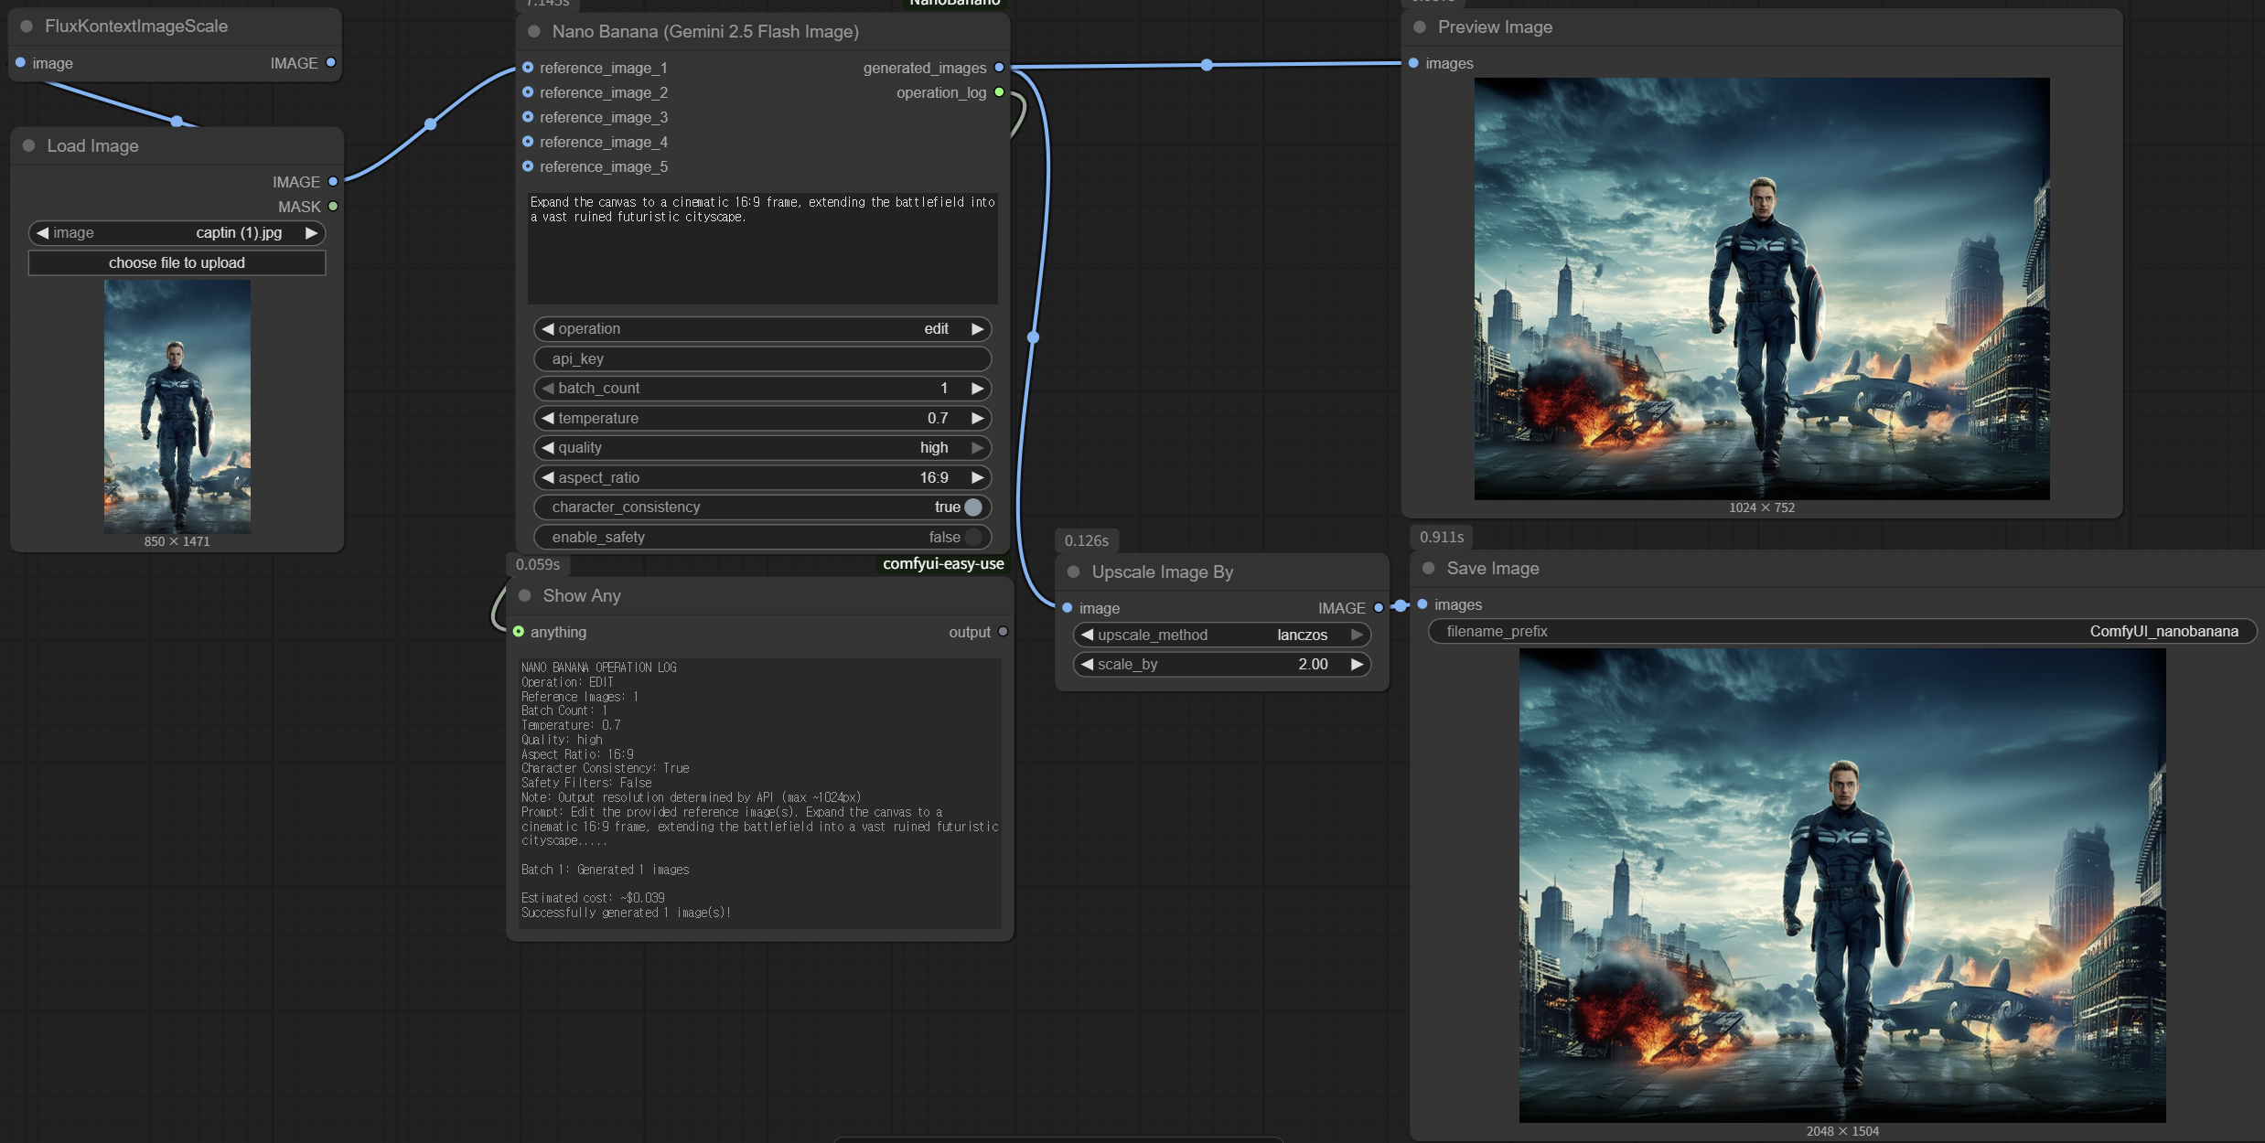Click the reference_image_2 input socket
This screenshot has height=1143, width=2265.
coord(528,92)
